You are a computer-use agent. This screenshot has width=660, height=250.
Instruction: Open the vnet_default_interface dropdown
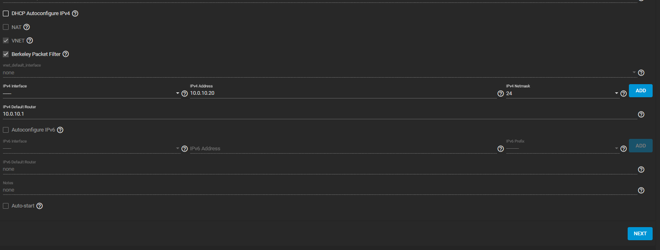[320, 73]
